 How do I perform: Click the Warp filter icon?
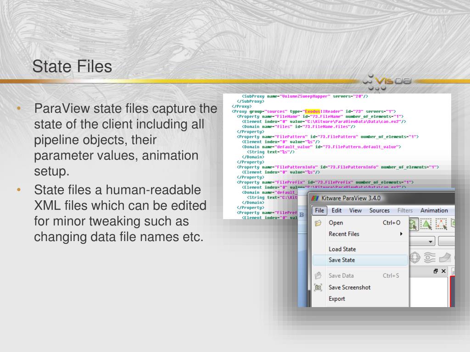[445, 258]
